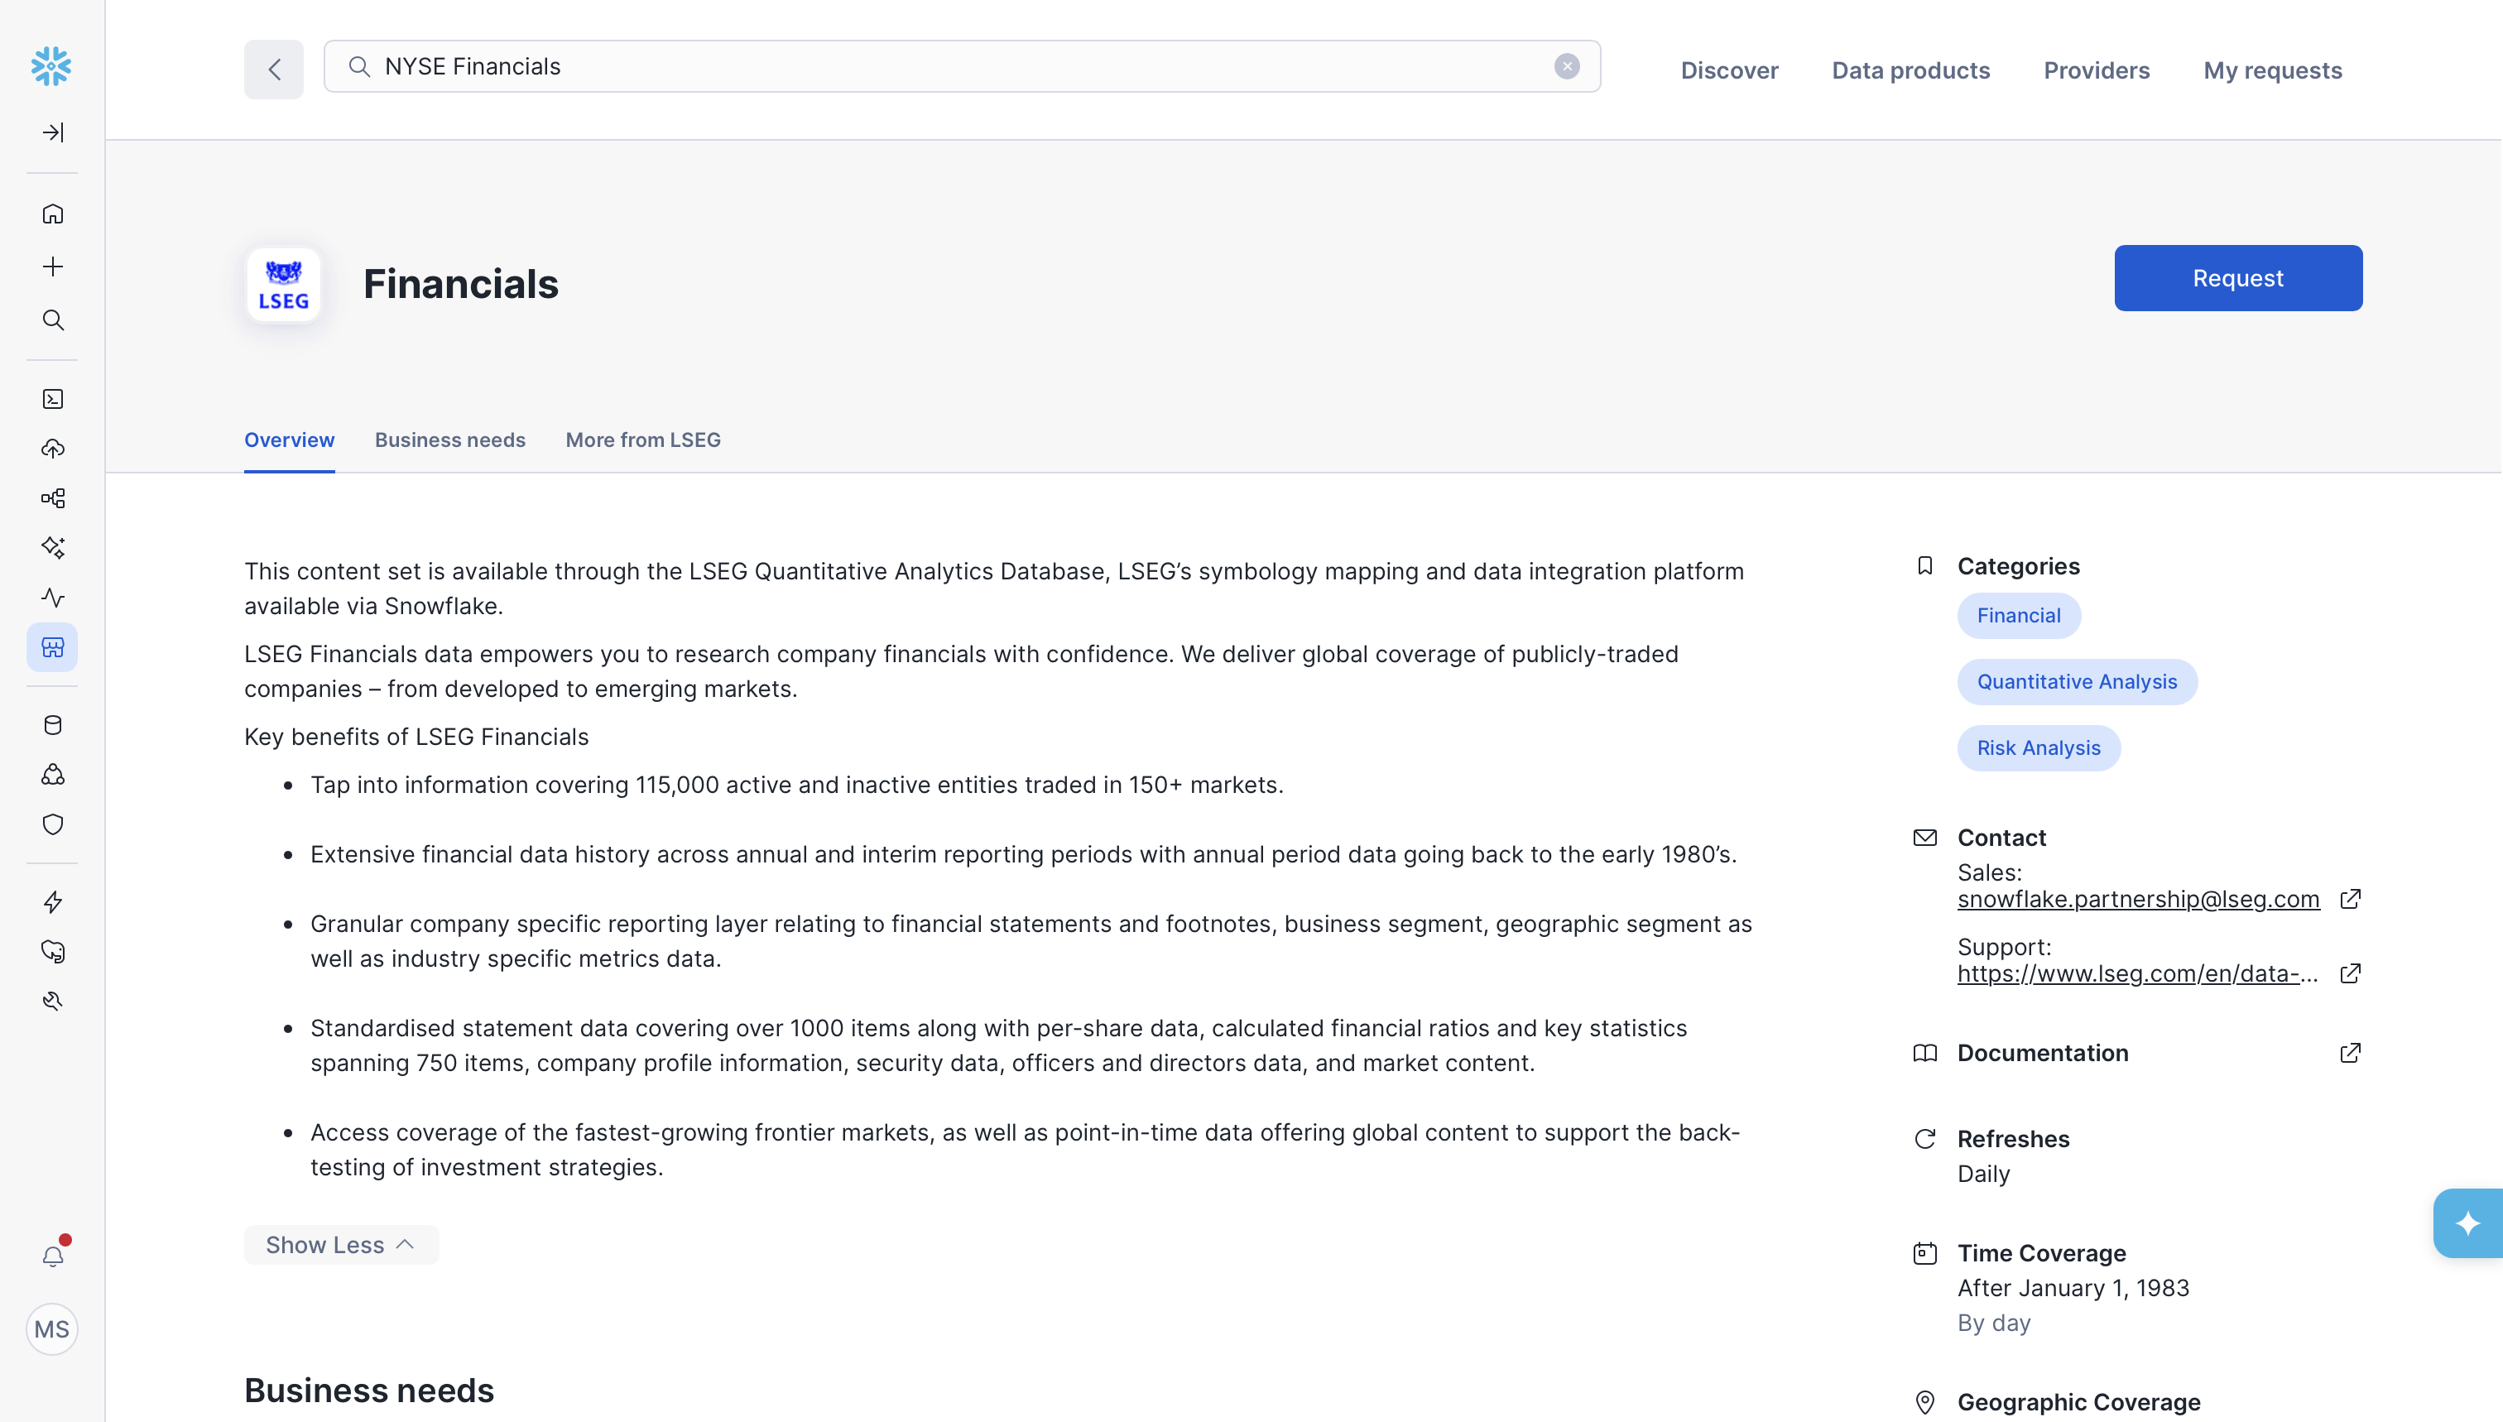
Task: Open the sidebar search icon
Action: coord(53,320)
